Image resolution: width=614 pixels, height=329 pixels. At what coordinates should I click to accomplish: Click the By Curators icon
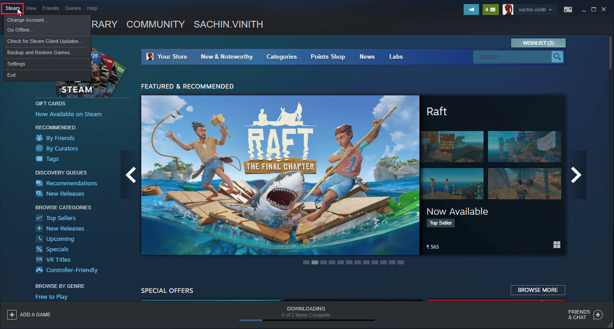coord(39,149)
